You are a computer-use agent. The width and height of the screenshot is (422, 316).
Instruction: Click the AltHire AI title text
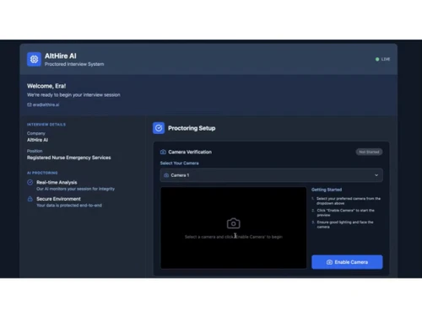[61, 56]
